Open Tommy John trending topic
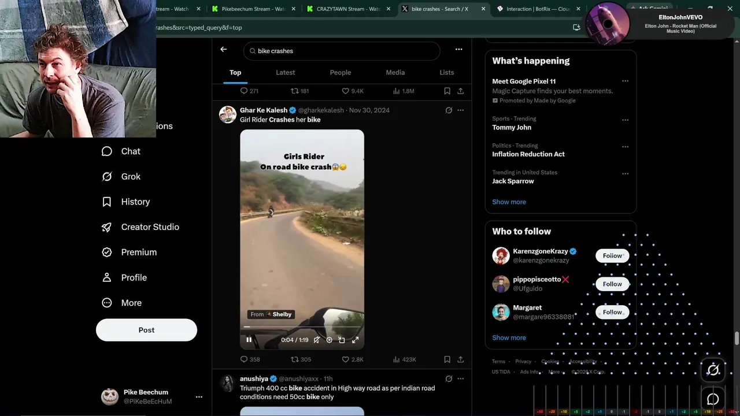The height and width of the screenshot is (416, 740). 512,127
